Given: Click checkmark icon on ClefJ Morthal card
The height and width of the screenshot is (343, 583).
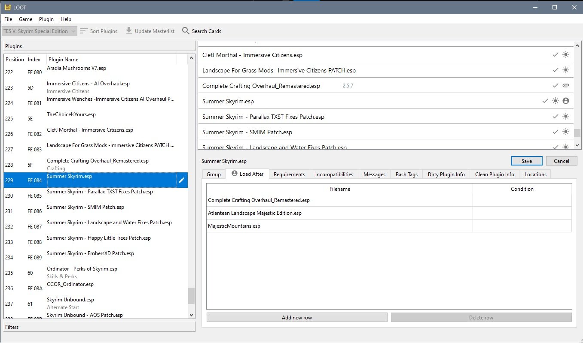Looking at the screenshot, I should pyautogui.click(x=556, y=55).
